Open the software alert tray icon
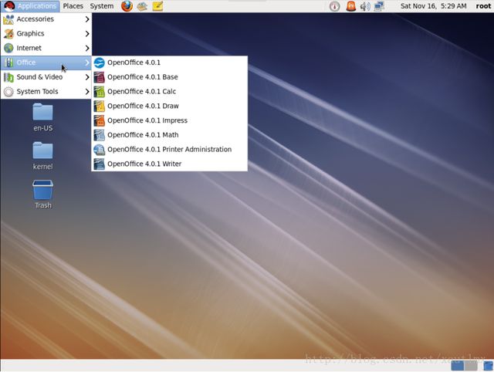The height and width of the screenshot is (372, 494). pos(350,6)
